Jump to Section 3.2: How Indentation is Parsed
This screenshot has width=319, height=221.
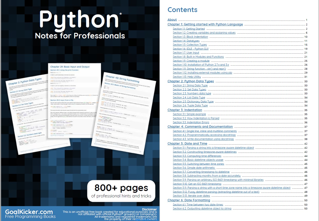196,118
